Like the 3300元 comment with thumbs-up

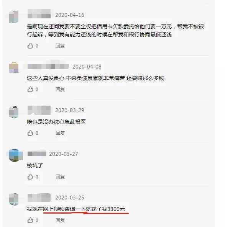[x=30, y=220]
